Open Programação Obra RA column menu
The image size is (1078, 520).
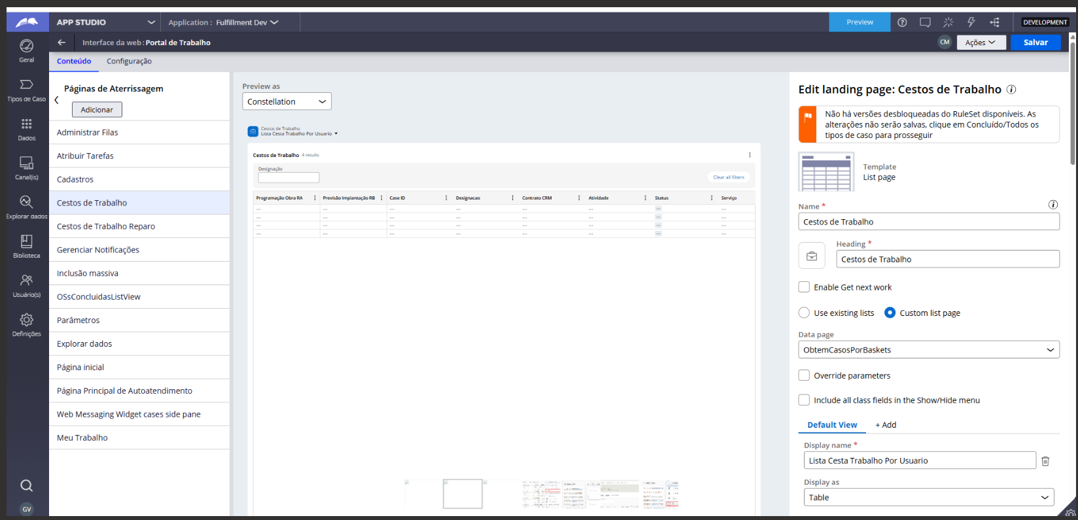pos(315,198)
